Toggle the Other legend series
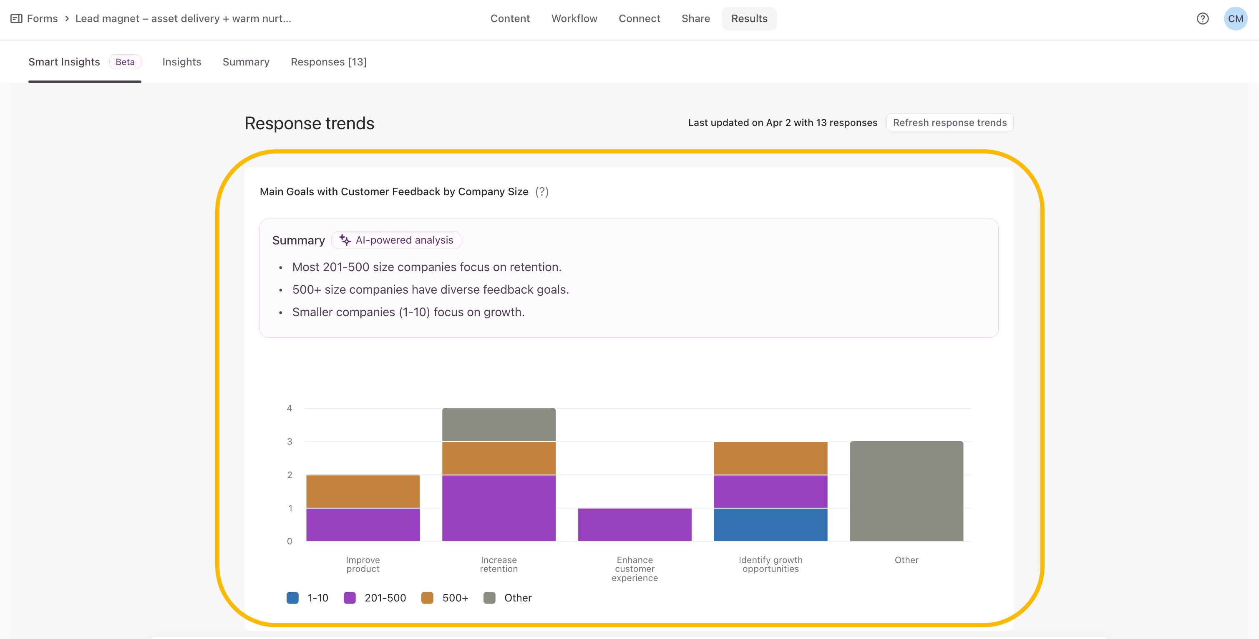This screenshot has height=639, width=1259. (507, 597)
